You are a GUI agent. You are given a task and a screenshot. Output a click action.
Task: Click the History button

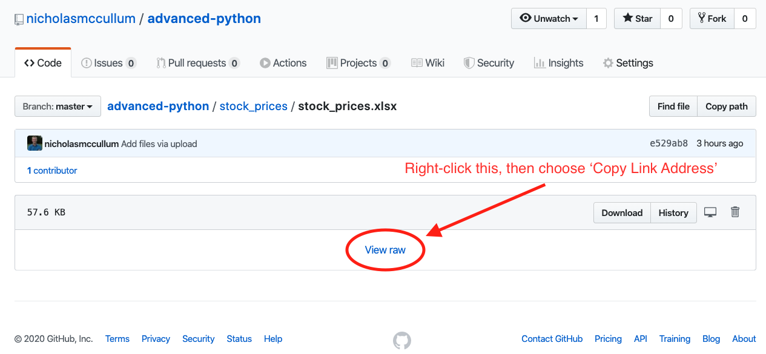(x=673, y=213)
